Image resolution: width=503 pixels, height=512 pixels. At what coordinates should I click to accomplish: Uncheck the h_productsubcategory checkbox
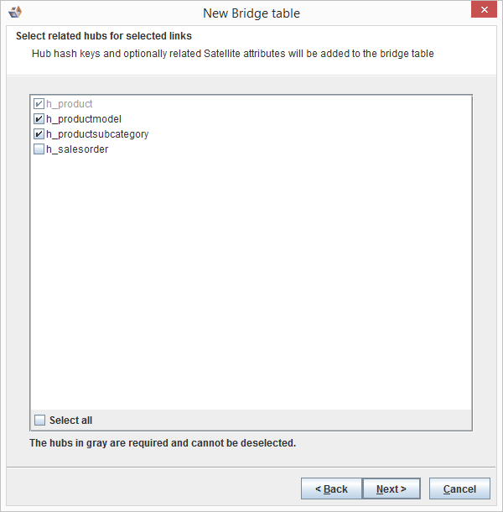point(39,134)
